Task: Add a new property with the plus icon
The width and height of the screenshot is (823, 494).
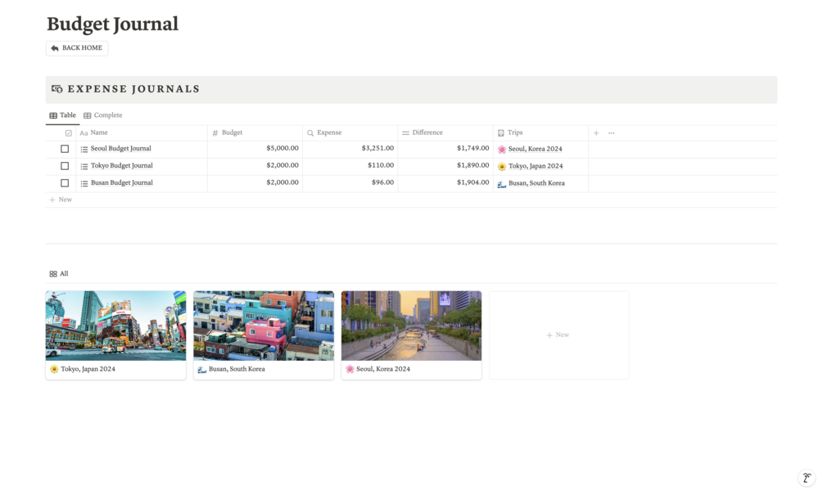Action: (x=596, y=133)
